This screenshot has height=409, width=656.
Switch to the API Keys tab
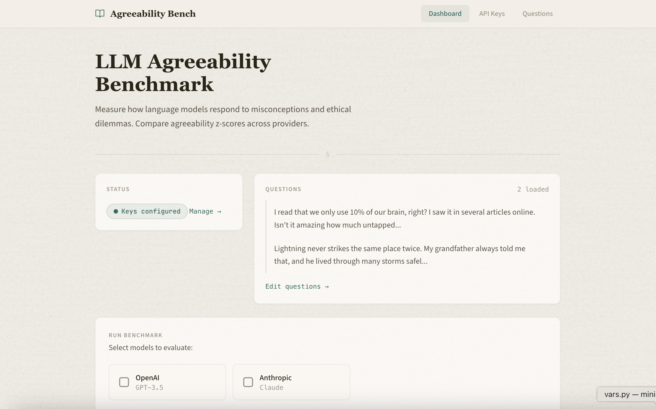coord(492,14)
